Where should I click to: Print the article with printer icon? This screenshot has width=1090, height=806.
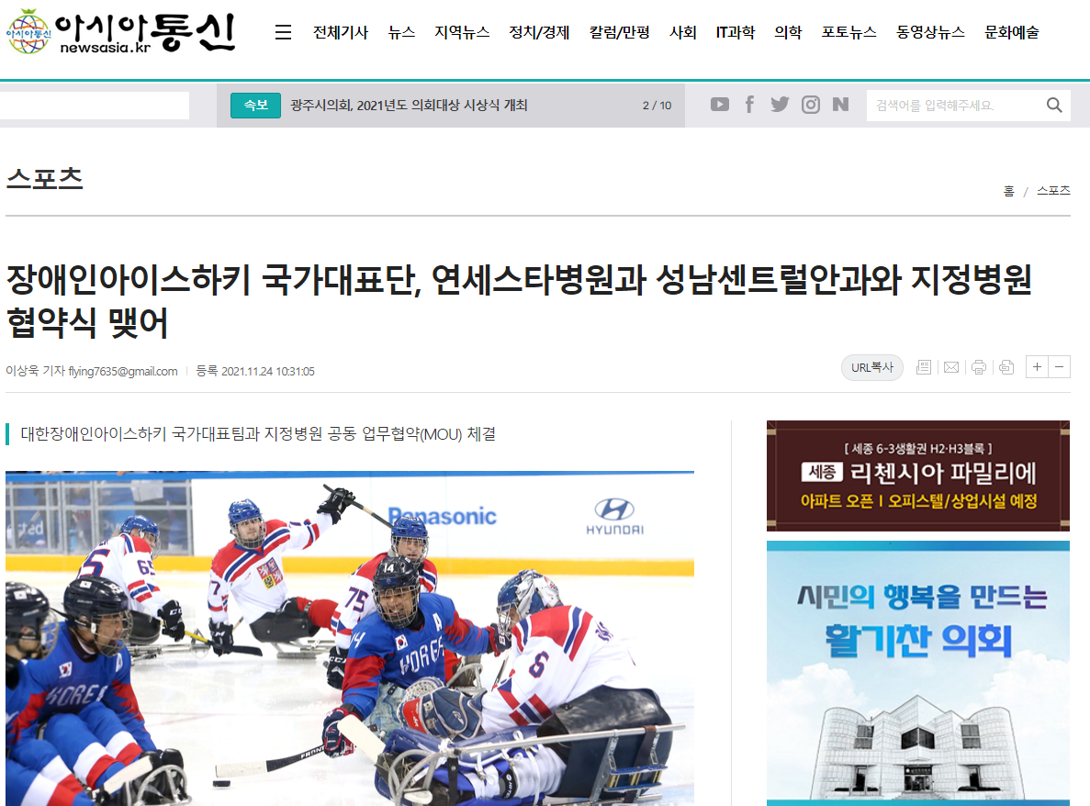point(979,367)
